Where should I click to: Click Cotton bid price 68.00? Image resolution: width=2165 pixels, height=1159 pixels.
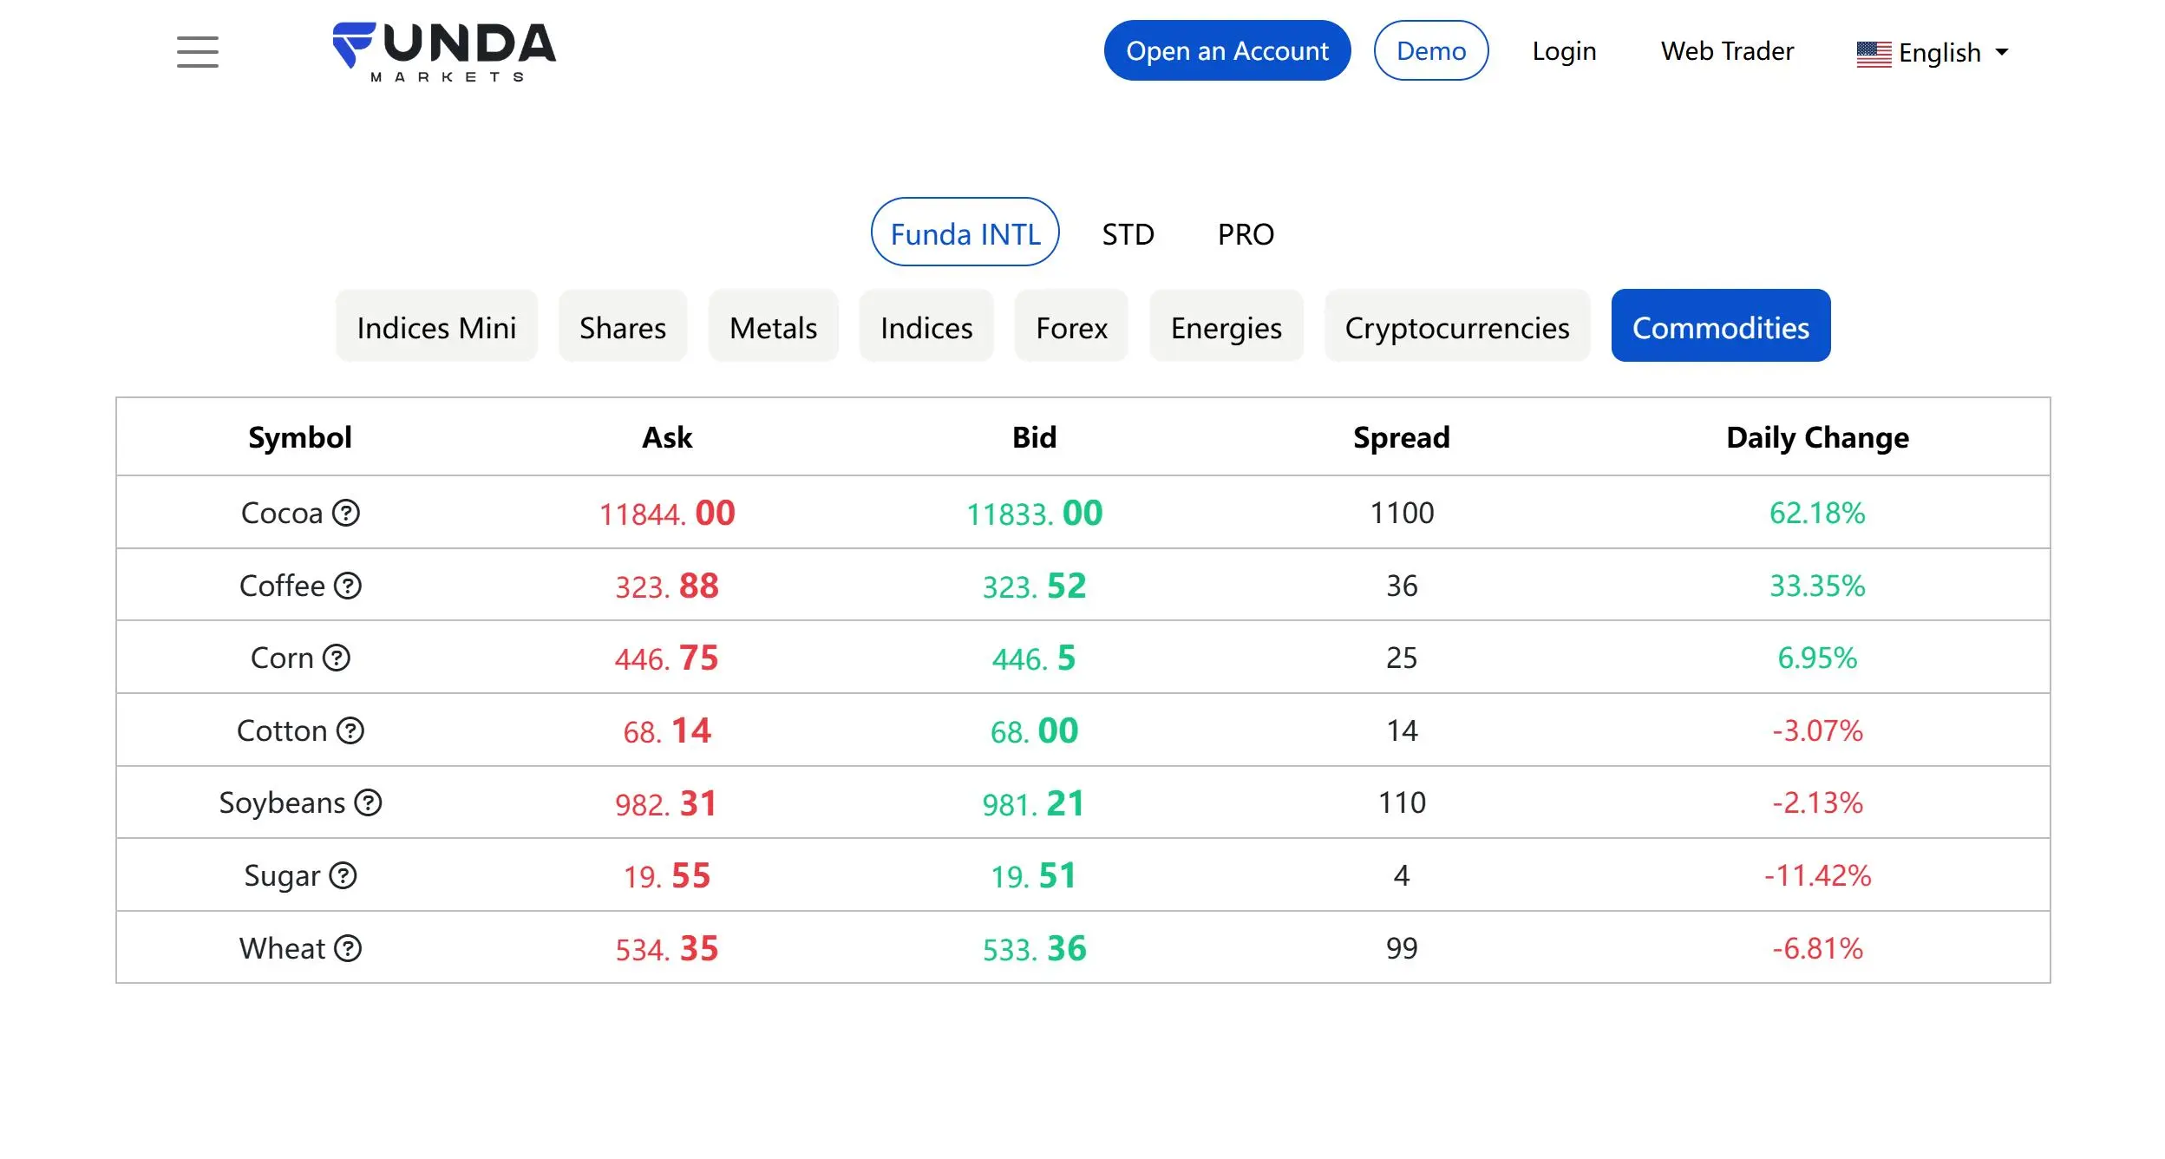tap(1034, 731)
